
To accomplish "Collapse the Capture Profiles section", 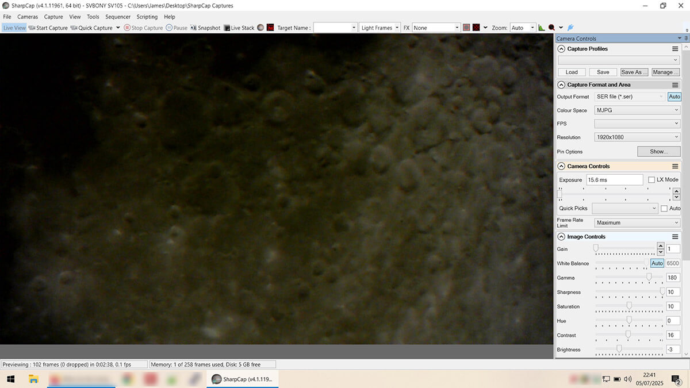I will [x=561, y=49].
